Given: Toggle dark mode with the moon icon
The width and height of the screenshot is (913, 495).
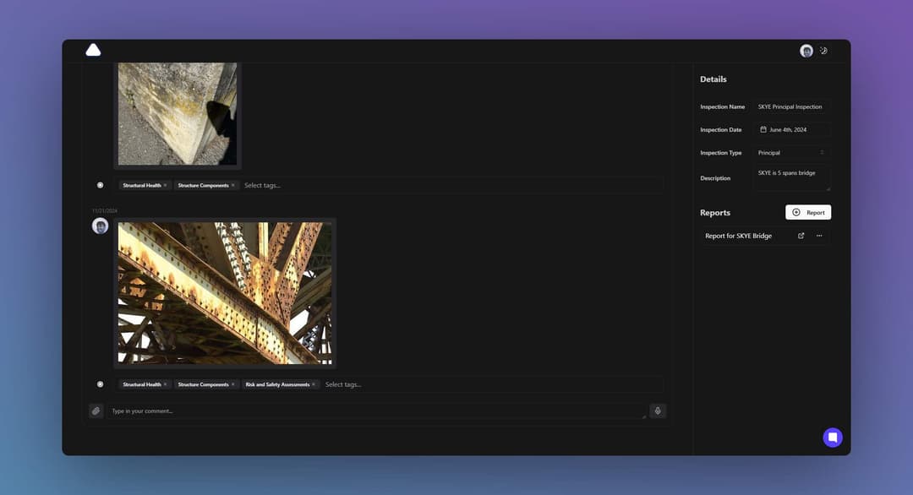Looking at the screenshot, I should (823, 51).
